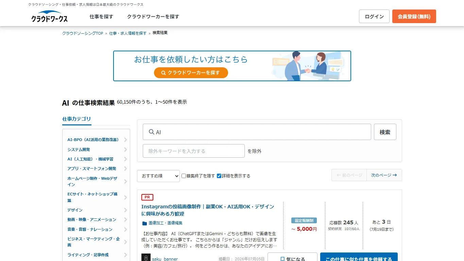Click 掲載日：2026年07月05日 text
464x261 pixels.
pos(242,259)
